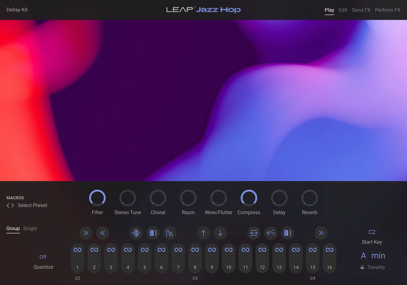Click the double-chevron shift-right icon above pad 1
Viewport: 407px width, 285px height.
[x=86, y=233]
